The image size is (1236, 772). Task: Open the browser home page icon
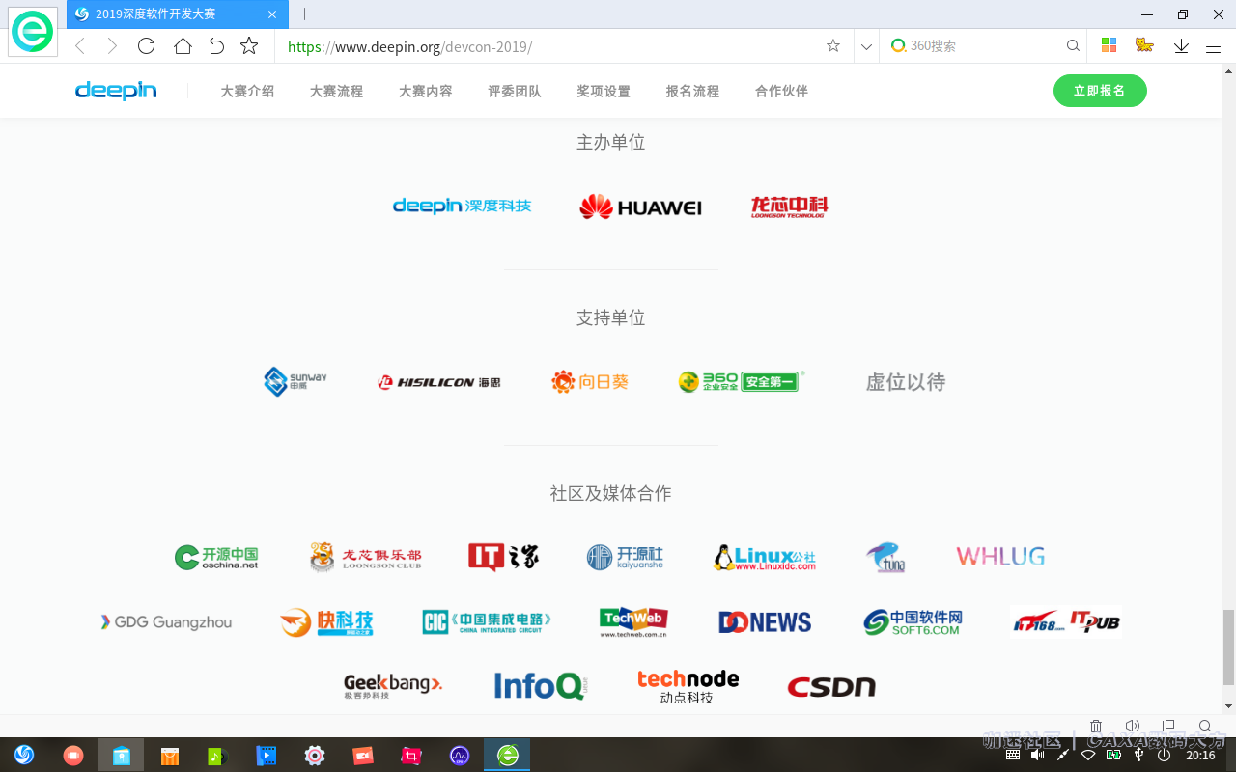click(183, 46)
